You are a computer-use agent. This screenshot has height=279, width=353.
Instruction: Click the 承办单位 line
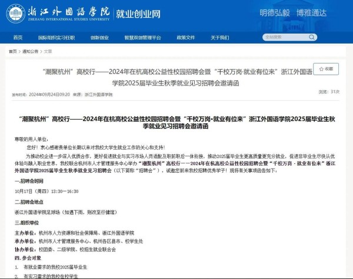coord(79,241)
